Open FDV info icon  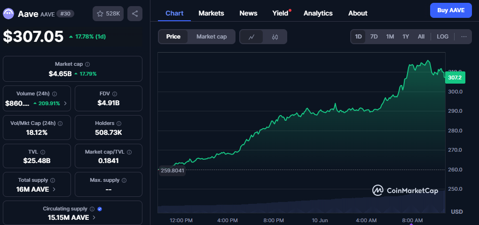point(115,94)
